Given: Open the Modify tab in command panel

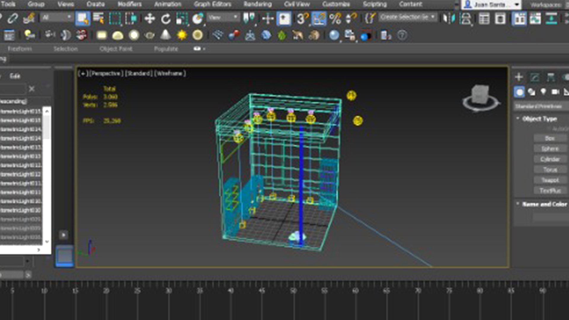Looking at the screenshot, I should tap(535, 77).
